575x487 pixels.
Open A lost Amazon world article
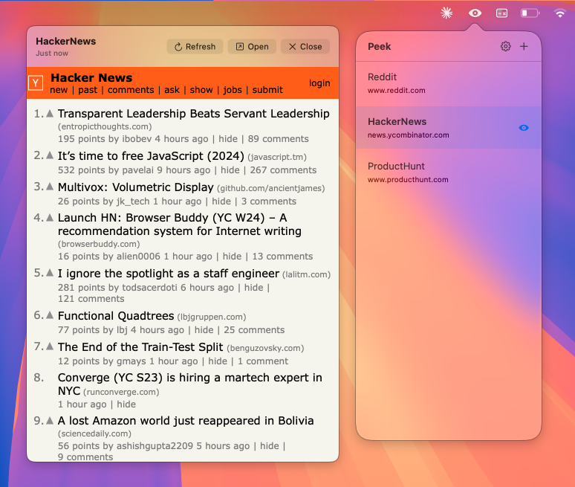186,421
